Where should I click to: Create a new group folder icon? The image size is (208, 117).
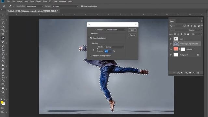point(190,73)
